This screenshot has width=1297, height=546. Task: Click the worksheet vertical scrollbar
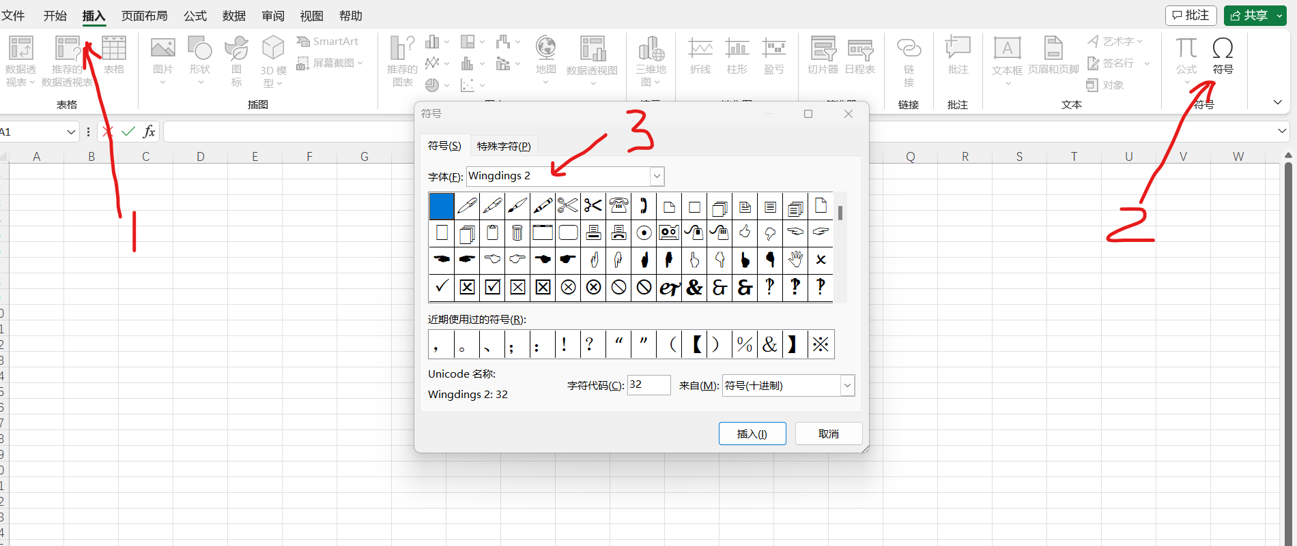[x=1288, y=348]
